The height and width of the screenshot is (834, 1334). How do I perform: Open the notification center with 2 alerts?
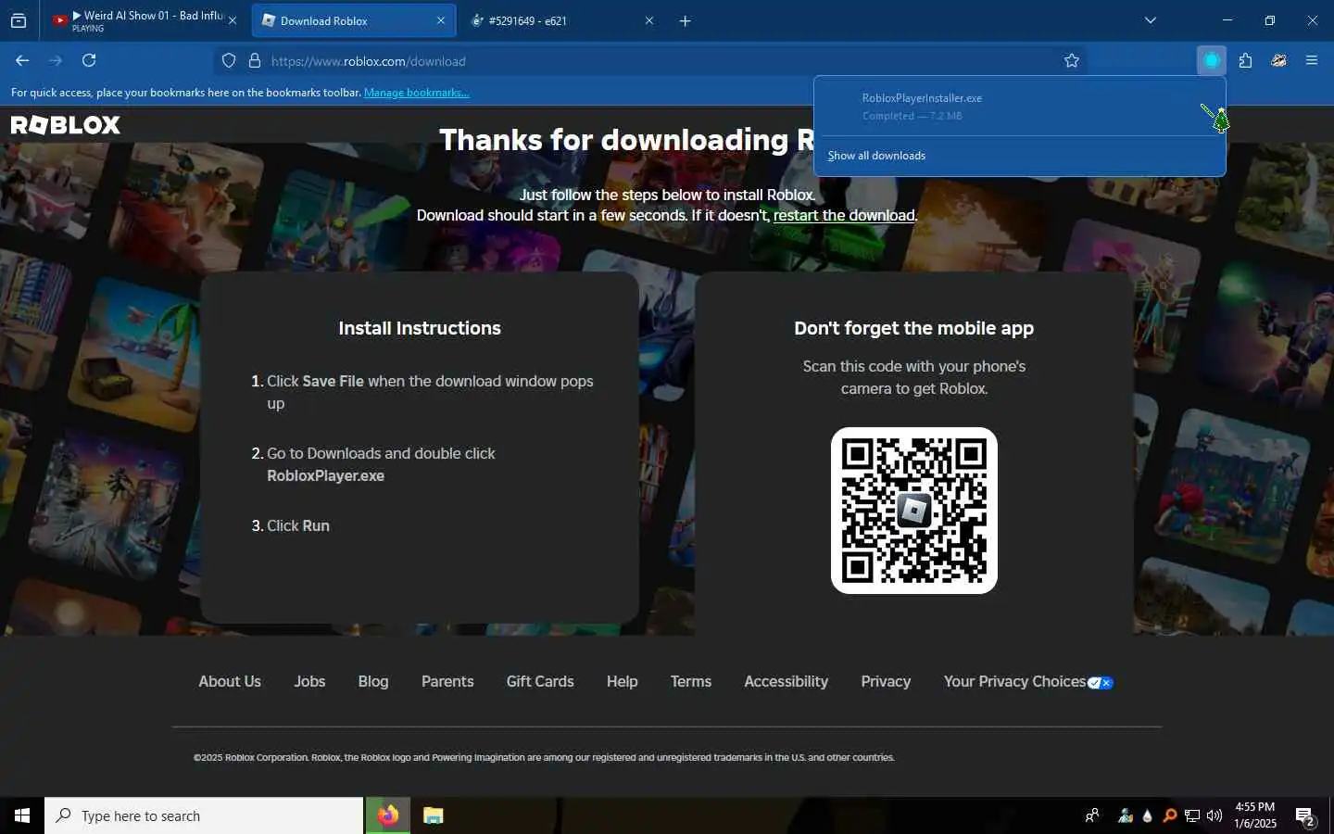click(x=1306, y=816)
